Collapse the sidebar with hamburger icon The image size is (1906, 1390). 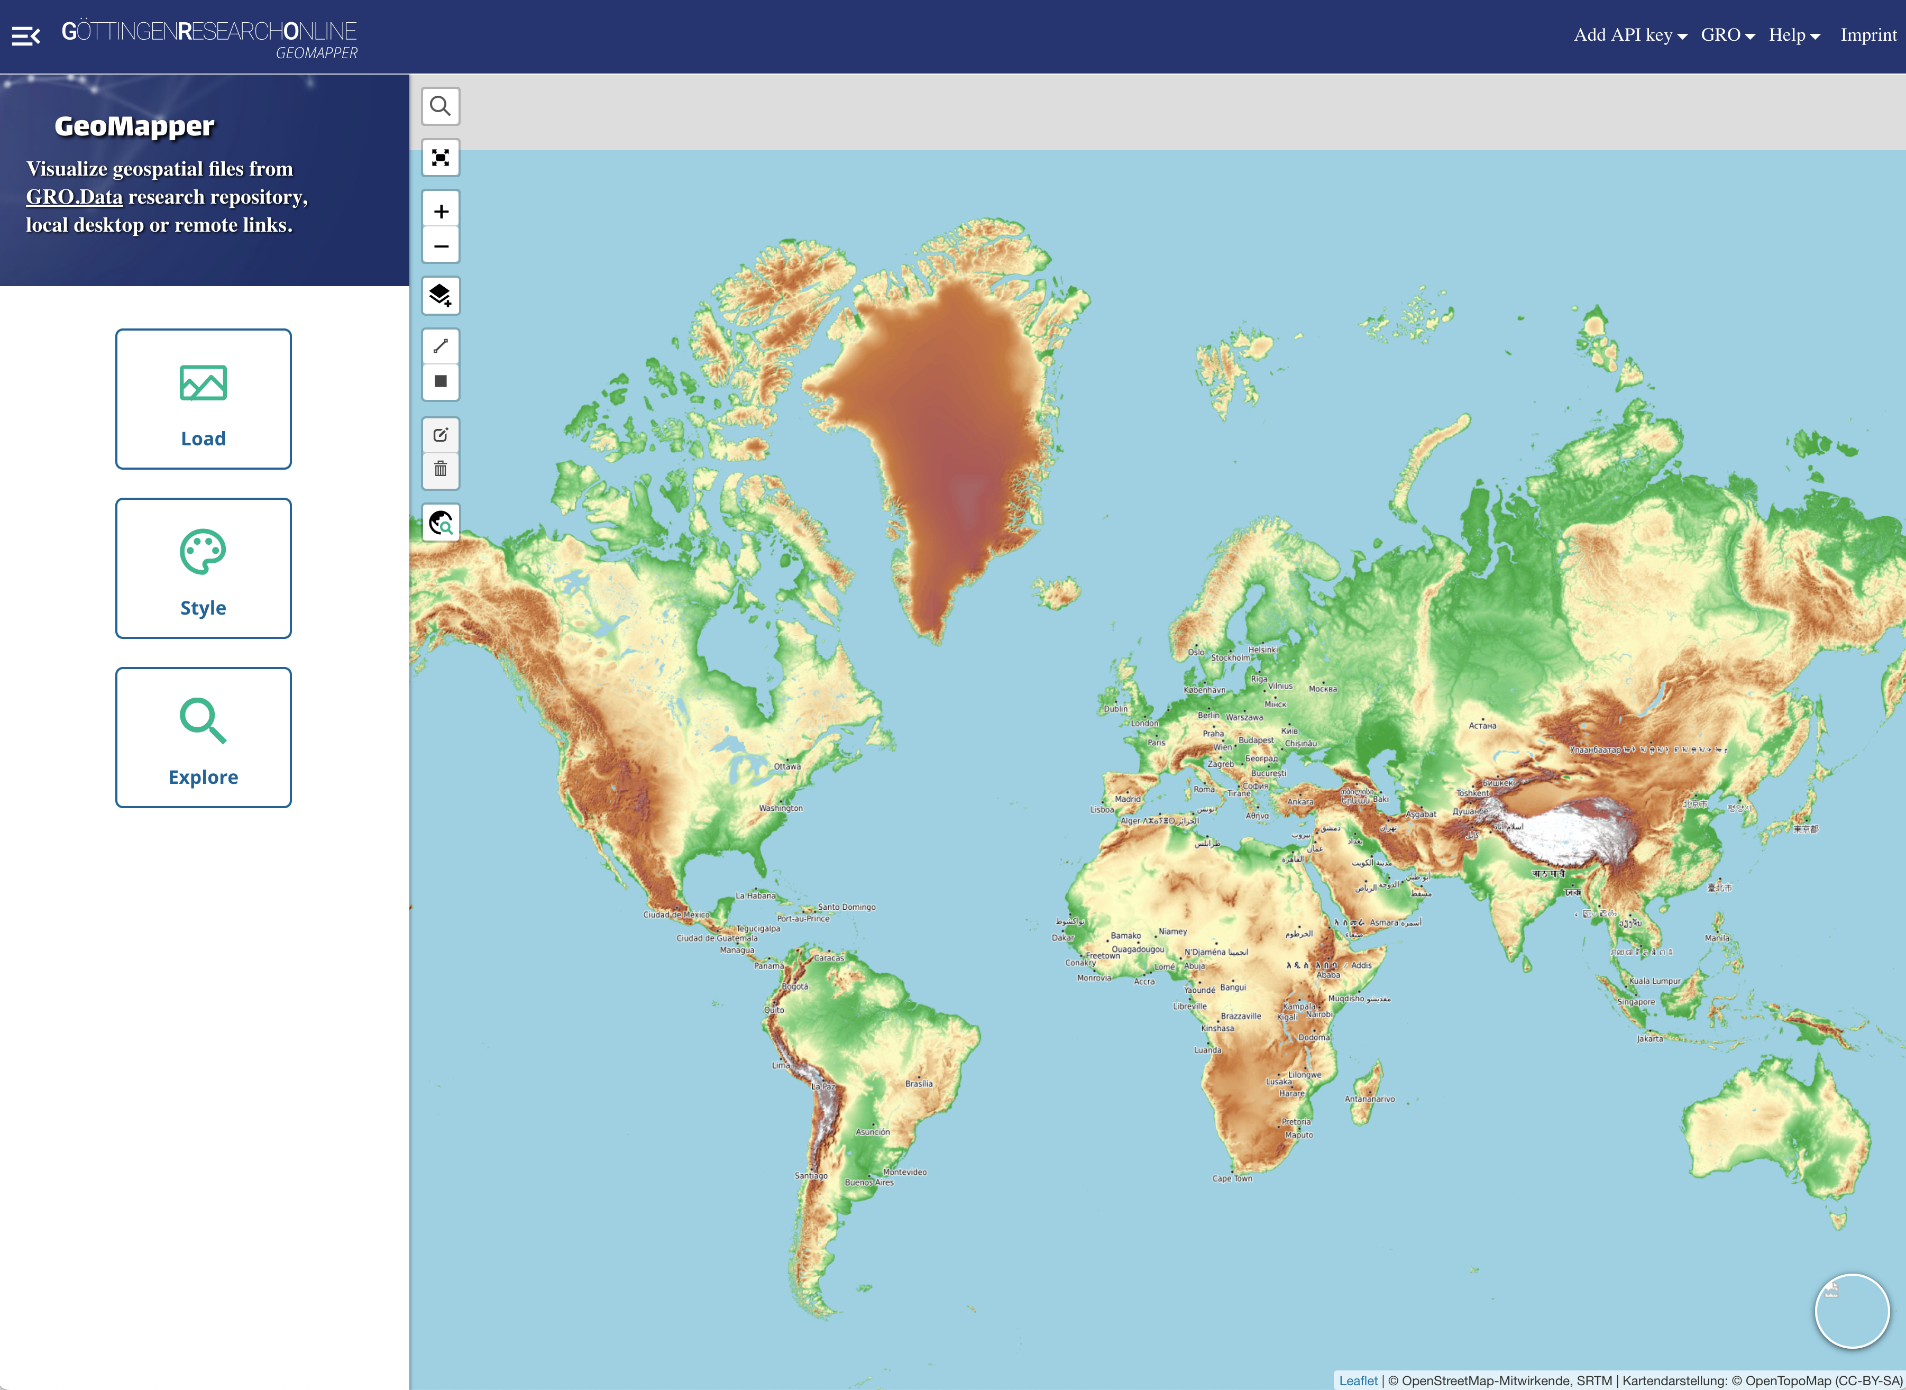click(x=25, y=36)
